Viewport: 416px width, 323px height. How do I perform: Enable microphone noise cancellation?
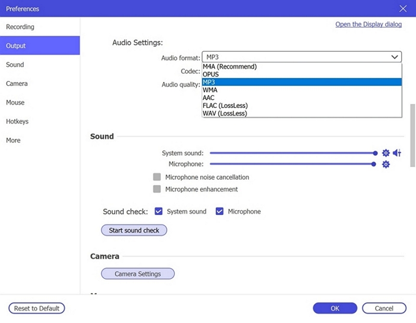157,177
